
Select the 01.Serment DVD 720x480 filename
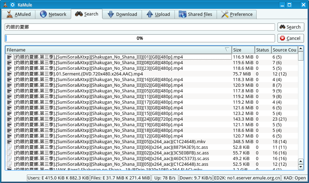pos(79,74)
